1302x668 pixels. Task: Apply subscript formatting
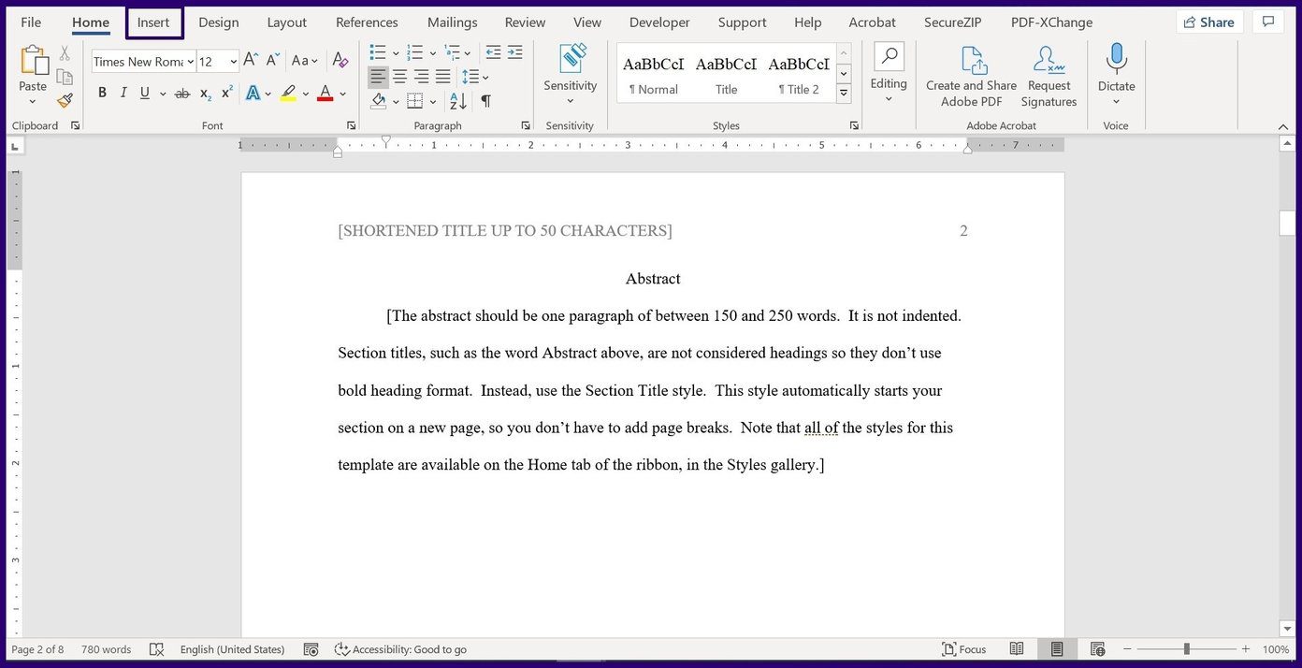tap(206, 94)
